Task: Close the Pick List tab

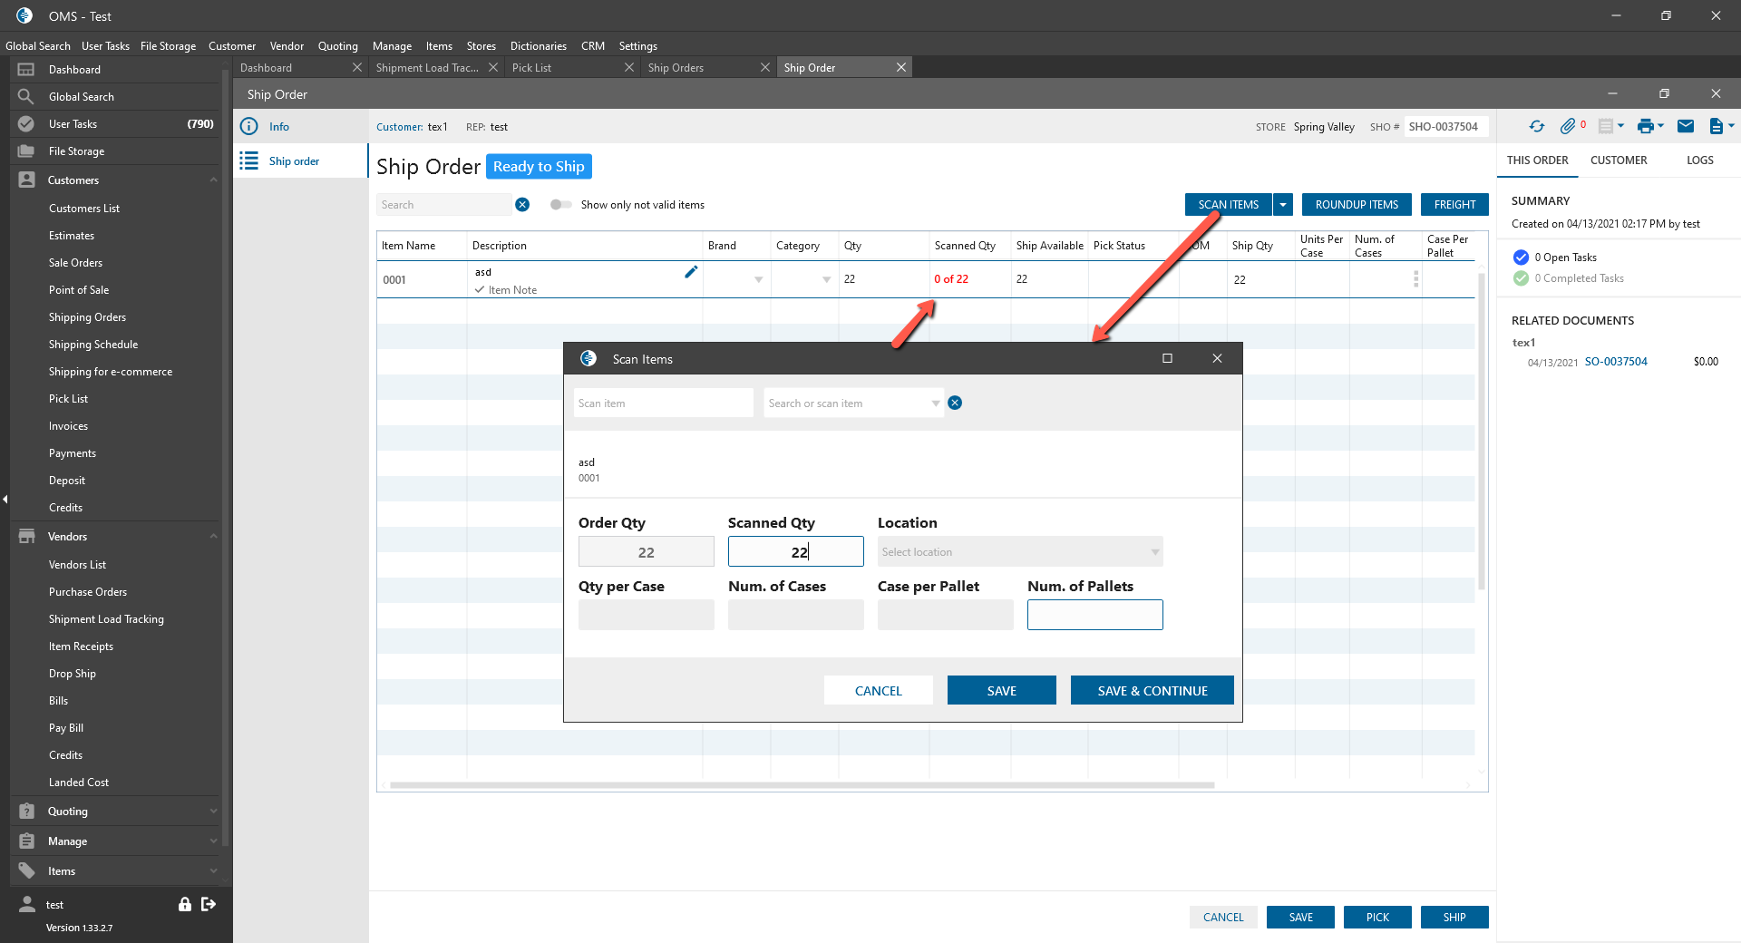Action: [629, 68]
